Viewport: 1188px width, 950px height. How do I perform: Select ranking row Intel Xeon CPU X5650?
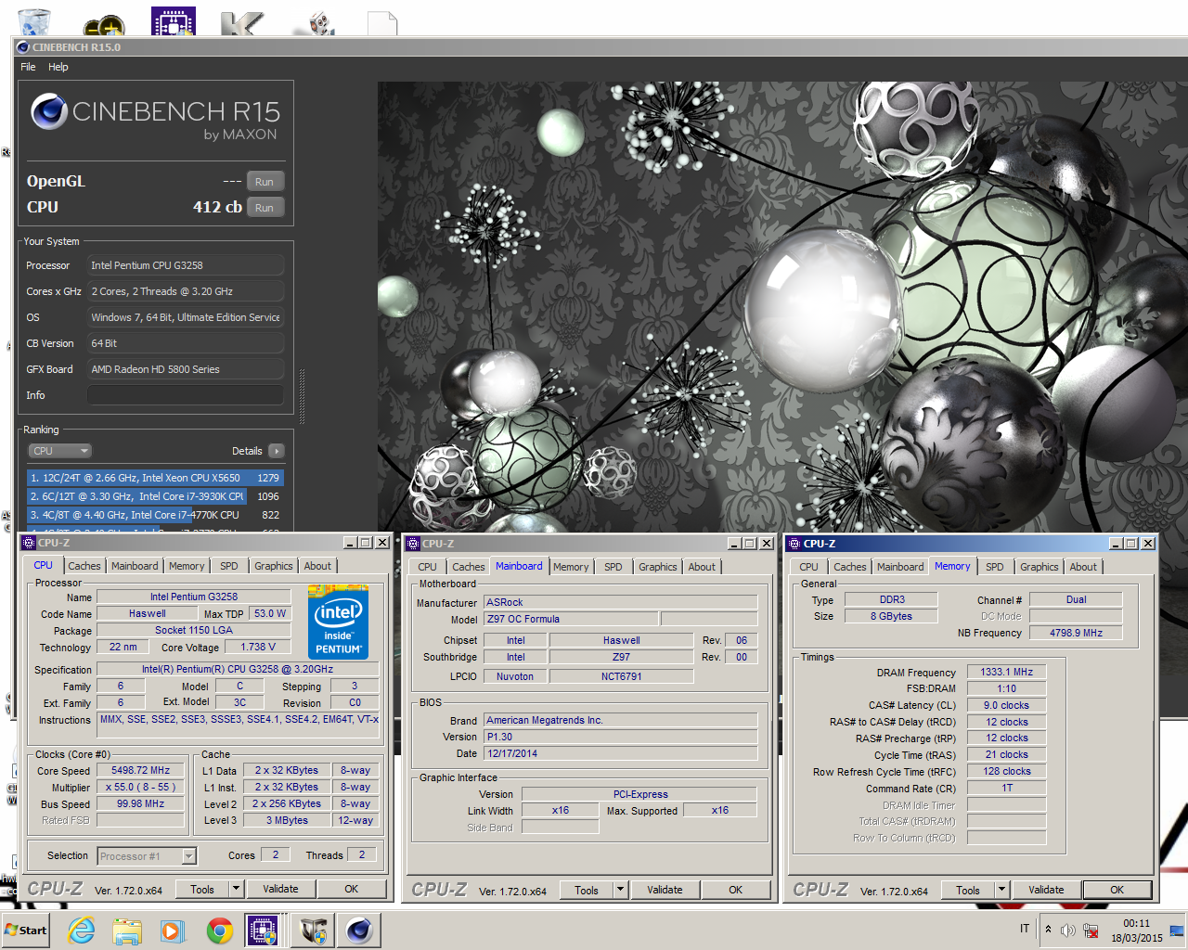(x=155, y=478)
